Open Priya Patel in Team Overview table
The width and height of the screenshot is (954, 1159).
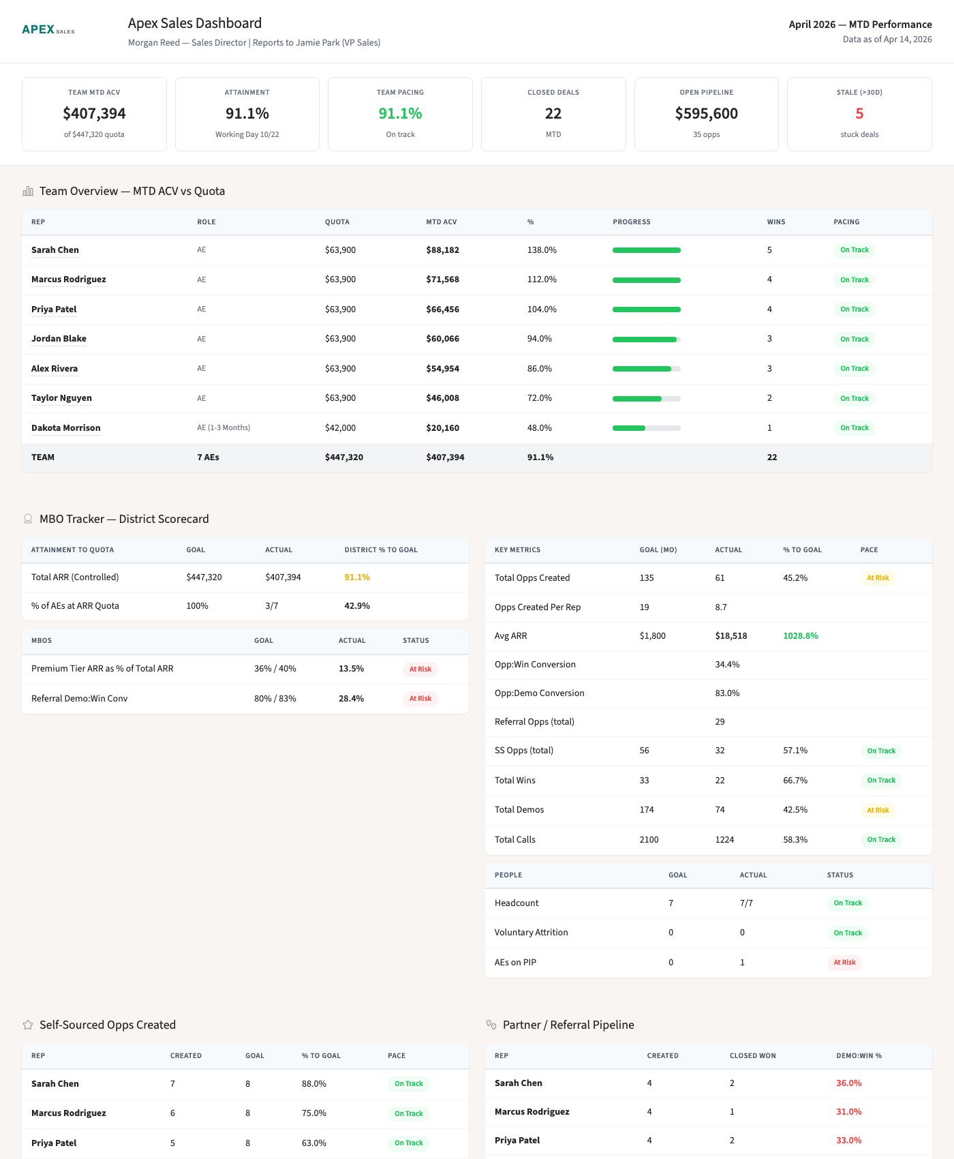tap(54, 310)
